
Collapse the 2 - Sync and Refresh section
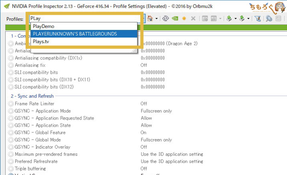coord(32,96)
